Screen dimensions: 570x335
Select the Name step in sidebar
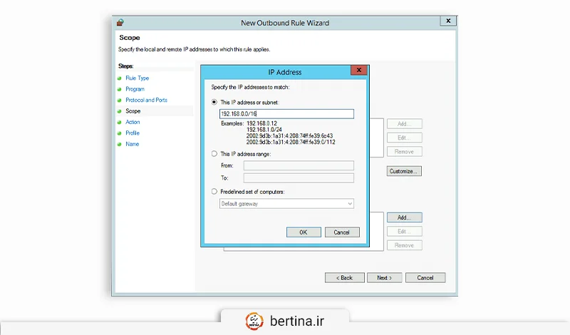[132, 144]
